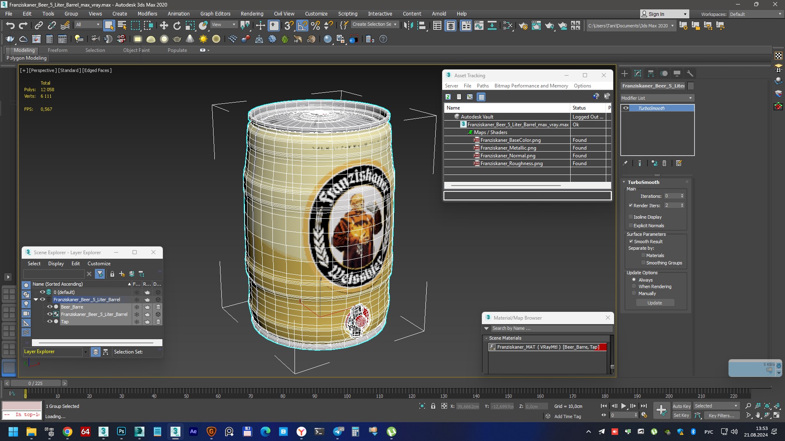This screenshot has height=441, width=785.
Task: Click the Update button
Action: click(x=655, y=303)
